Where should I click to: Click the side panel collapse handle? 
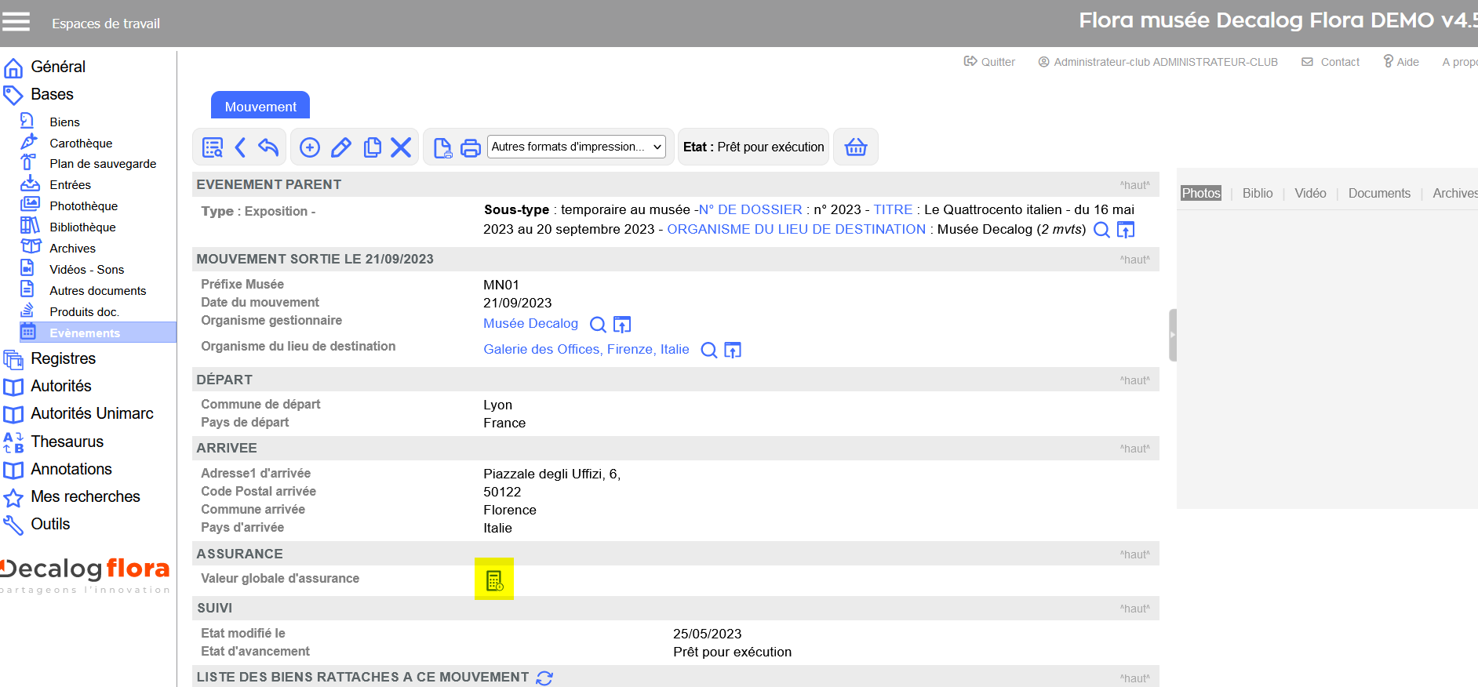click(x=1173, y=335)
